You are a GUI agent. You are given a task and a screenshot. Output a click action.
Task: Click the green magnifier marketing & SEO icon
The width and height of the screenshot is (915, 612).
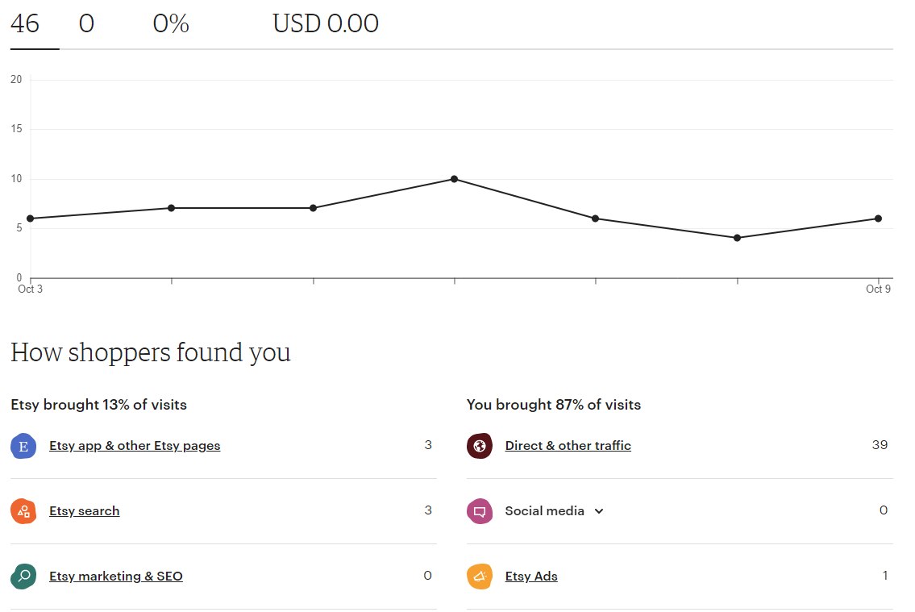pos(23,577)
